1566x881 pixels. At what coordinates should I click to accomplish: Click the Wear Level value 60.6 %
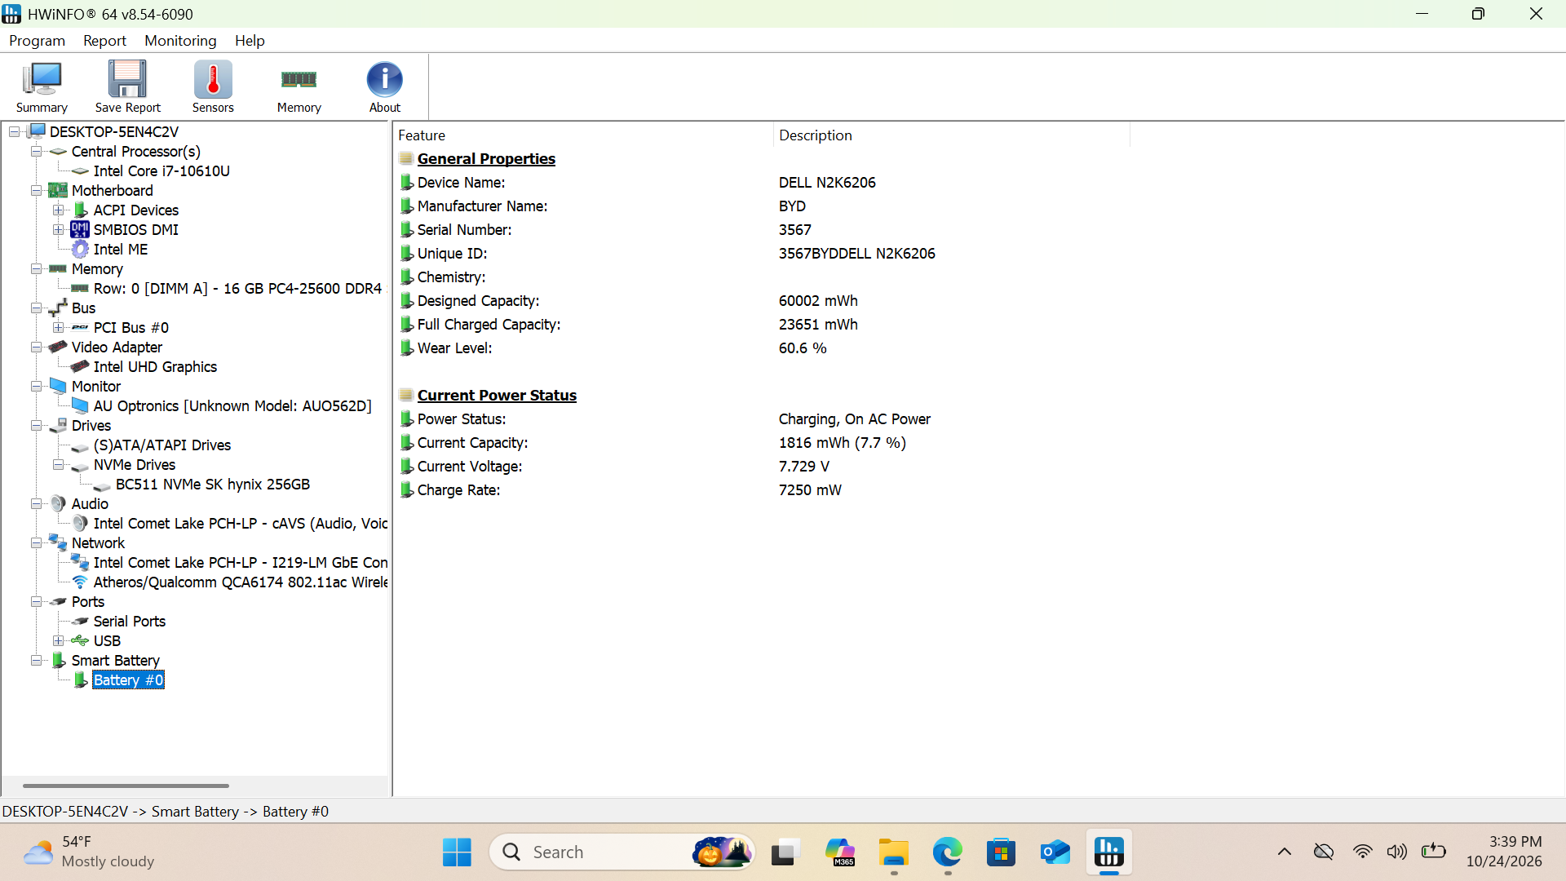pos(803,348)
